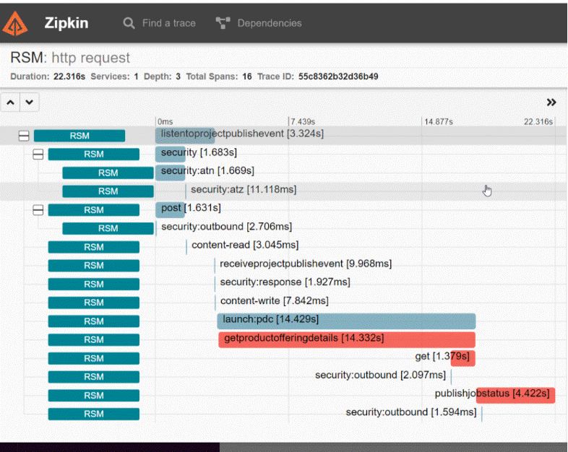The width and height of the screenshot is (568, 452).
Task: Open the Dependencies menu item
Action: click(x=269, y=23)
